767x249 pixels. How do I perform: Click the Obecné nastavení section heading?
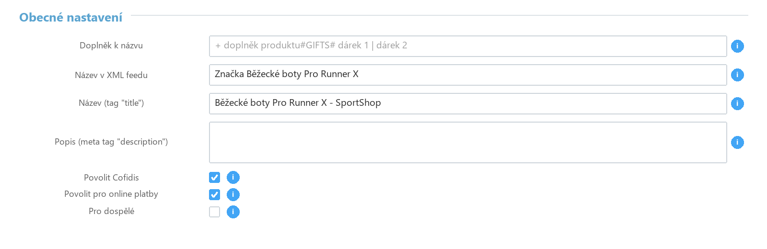(x=71, y=18)
